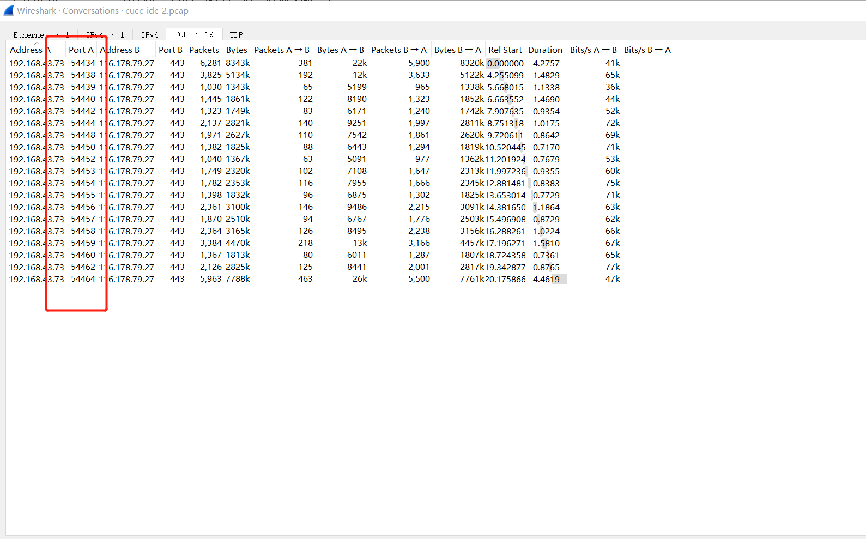Click the Bits/s B → A header
The image size is (866, 539).
pos(647,50)
